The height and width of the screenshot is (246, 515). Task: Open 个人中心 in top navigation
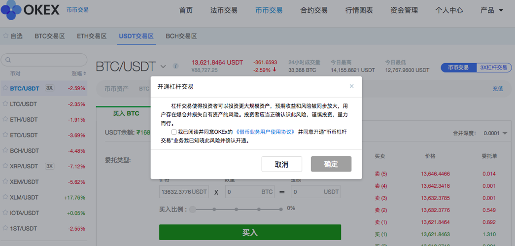click(x=449, y=10)
